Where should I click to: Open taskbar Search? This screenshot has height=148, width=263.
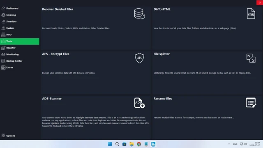117,144
